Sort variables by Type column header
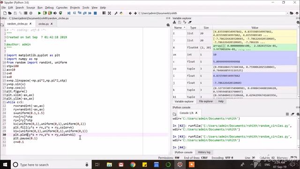Viewport: 300px width, 169px height. [193, 28]
